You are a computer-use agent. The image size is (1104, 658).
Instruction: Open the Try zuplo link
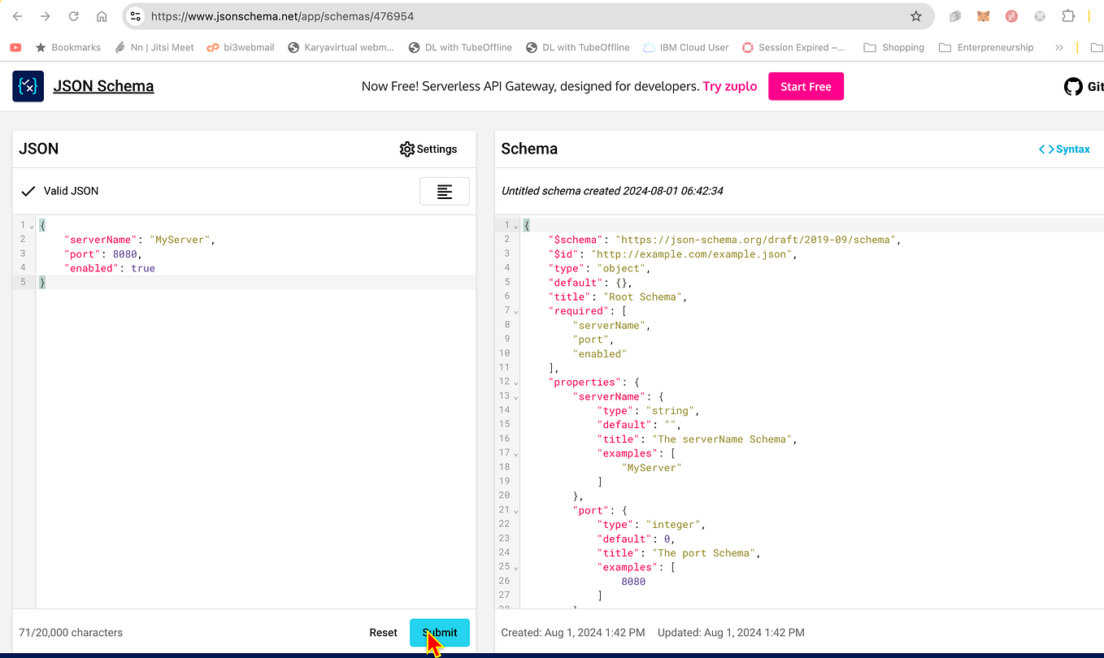[729, 86]
